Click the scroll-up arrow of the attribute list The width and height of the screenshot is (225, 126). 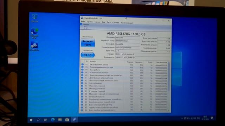(169, 62)
